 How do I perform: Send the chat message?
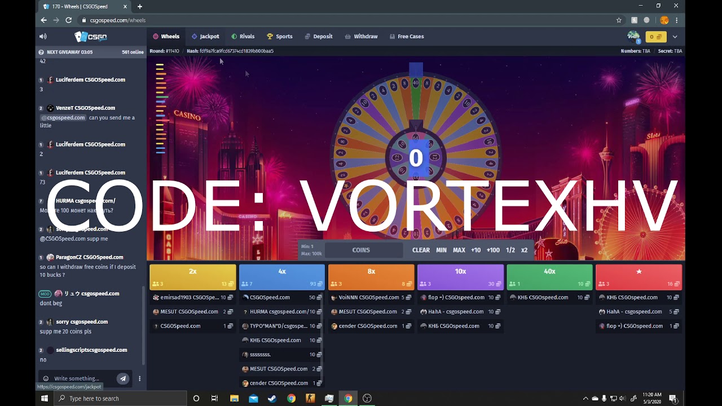click(122, 378)
